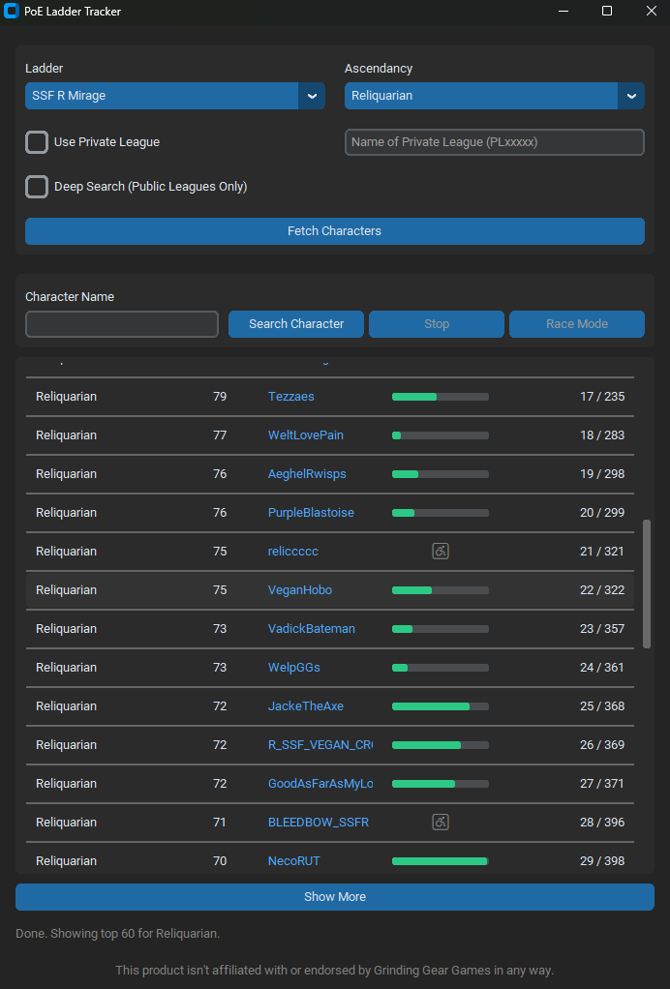
Task: Open the JackeTheAxe character link
Action: (305, 705)
